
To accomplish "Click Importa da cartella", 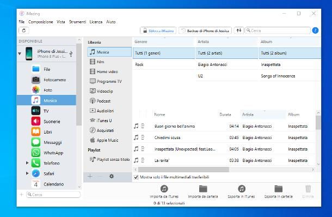I will (203, 192).
